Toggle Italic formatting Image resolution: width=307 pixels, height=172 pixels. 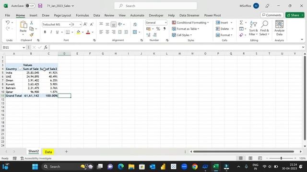(x=51, y=32)
